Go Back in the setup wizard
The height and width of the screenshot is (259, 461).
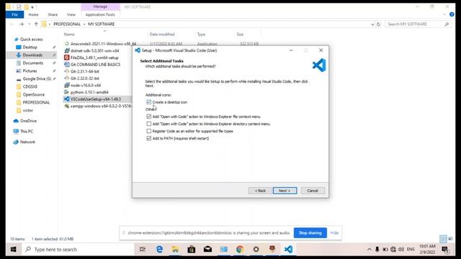click(260, 191)
